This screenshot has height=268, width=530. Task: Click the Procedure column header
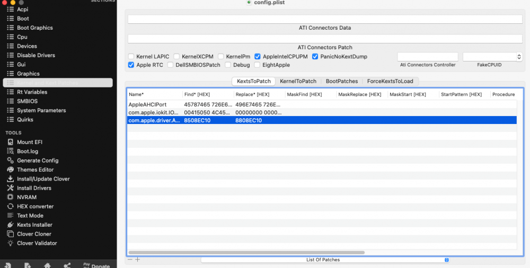tap(503, 94)
